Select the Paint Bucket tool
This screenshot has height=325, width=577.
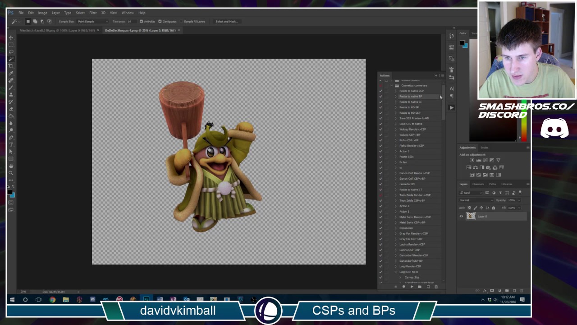coord(11,116)
